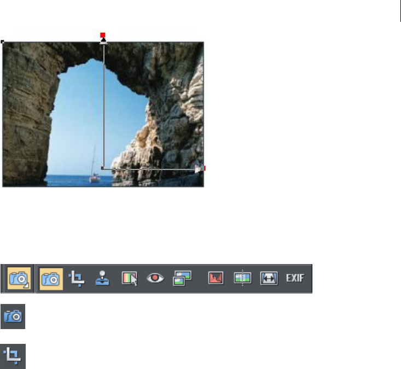Screen dimensions: 401x369
Task: Pick the color-select icon with cursor arrow
Action: pos(130,279)
